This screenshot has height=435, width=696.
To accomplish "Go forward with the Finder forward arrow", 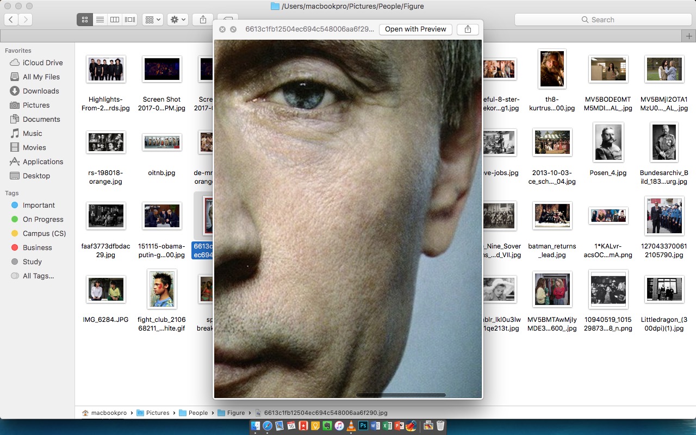I will click(x=25, y=20).
